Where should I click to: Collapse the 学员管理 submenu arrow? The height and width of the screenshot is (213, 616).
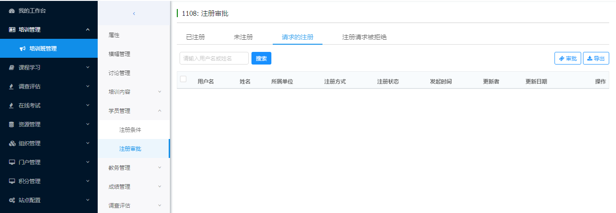coord(160,111)
